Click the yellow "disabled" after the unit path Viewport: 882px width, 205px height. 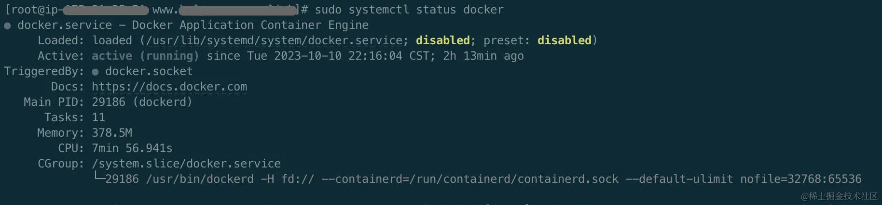coord(442,40)
